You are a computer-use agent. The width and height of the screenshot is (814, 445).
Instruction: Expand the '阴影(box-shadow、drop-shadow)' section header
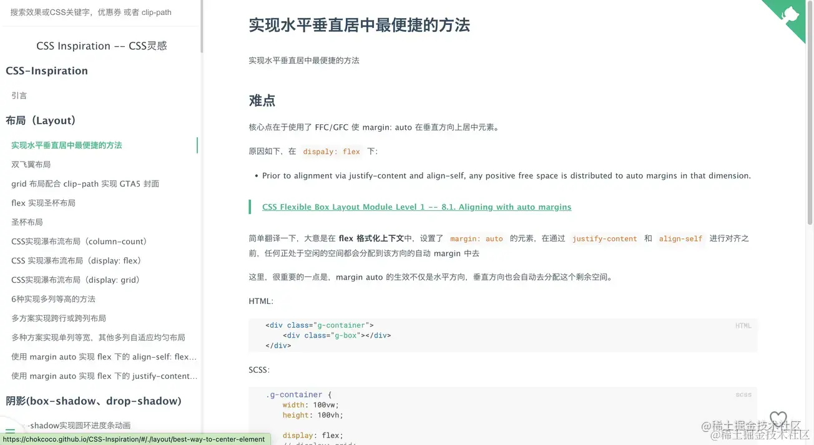click(93, 401)
